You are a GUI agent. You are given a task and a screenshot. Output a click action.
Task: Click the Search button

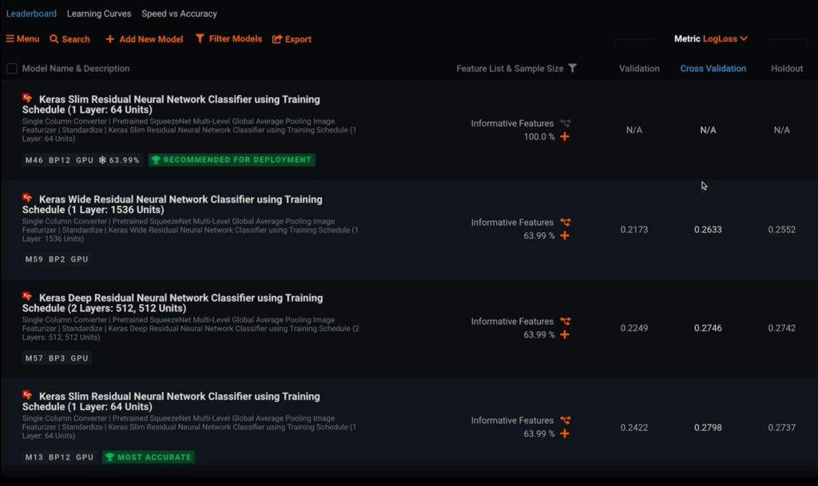[x=69, y=39]
